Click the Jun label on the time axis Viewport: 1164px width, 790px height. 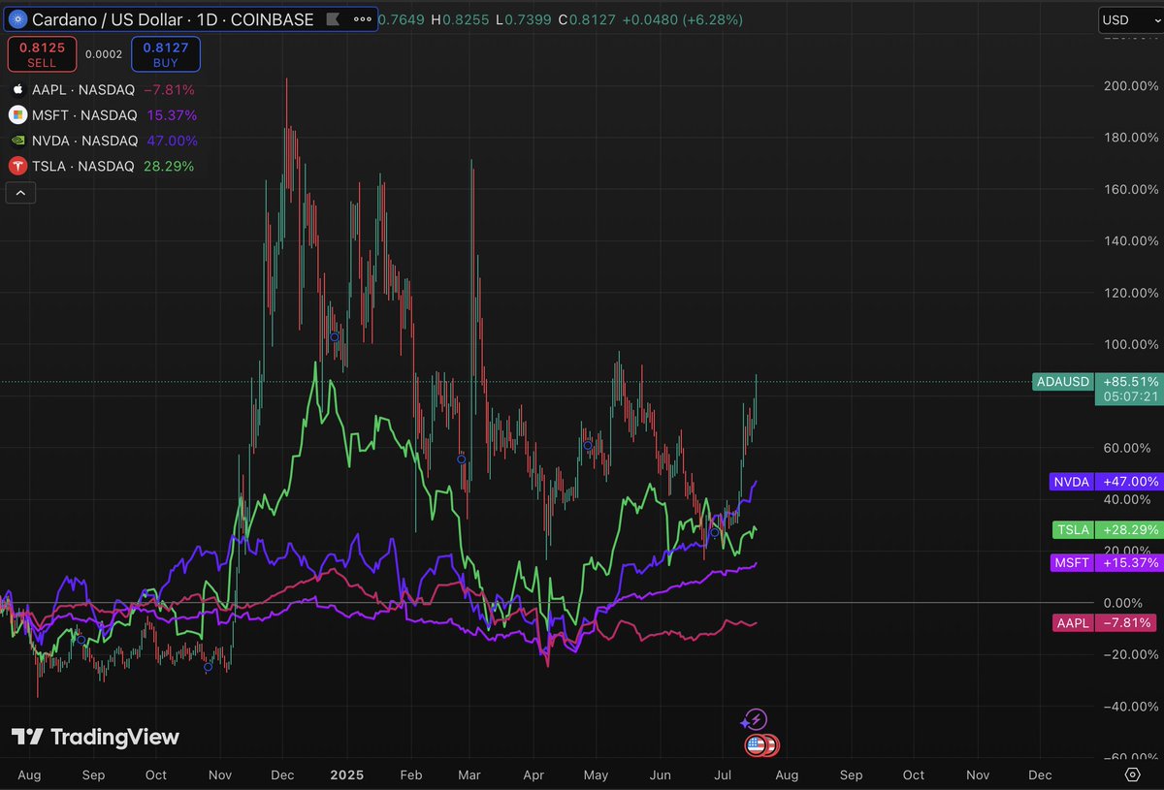tap(661, 775)
